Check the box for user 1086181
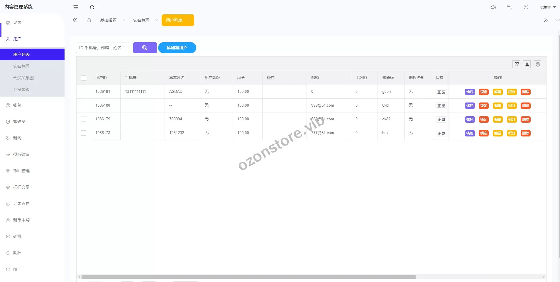This screenshot has width=560, height=282. (x=84, y=92)
